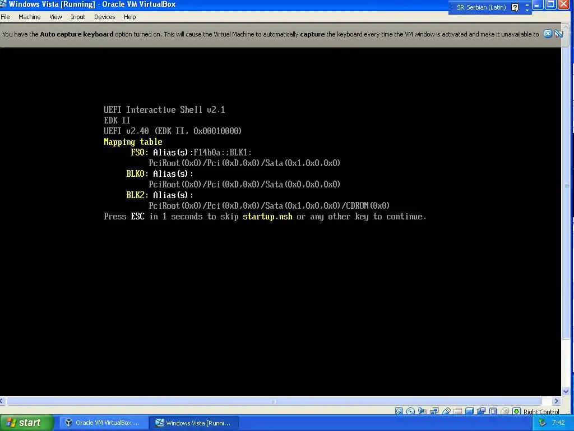Click the Windows start button
This screenshot has height=431, width=574.
pyautogui.click(x=27, y=423)
